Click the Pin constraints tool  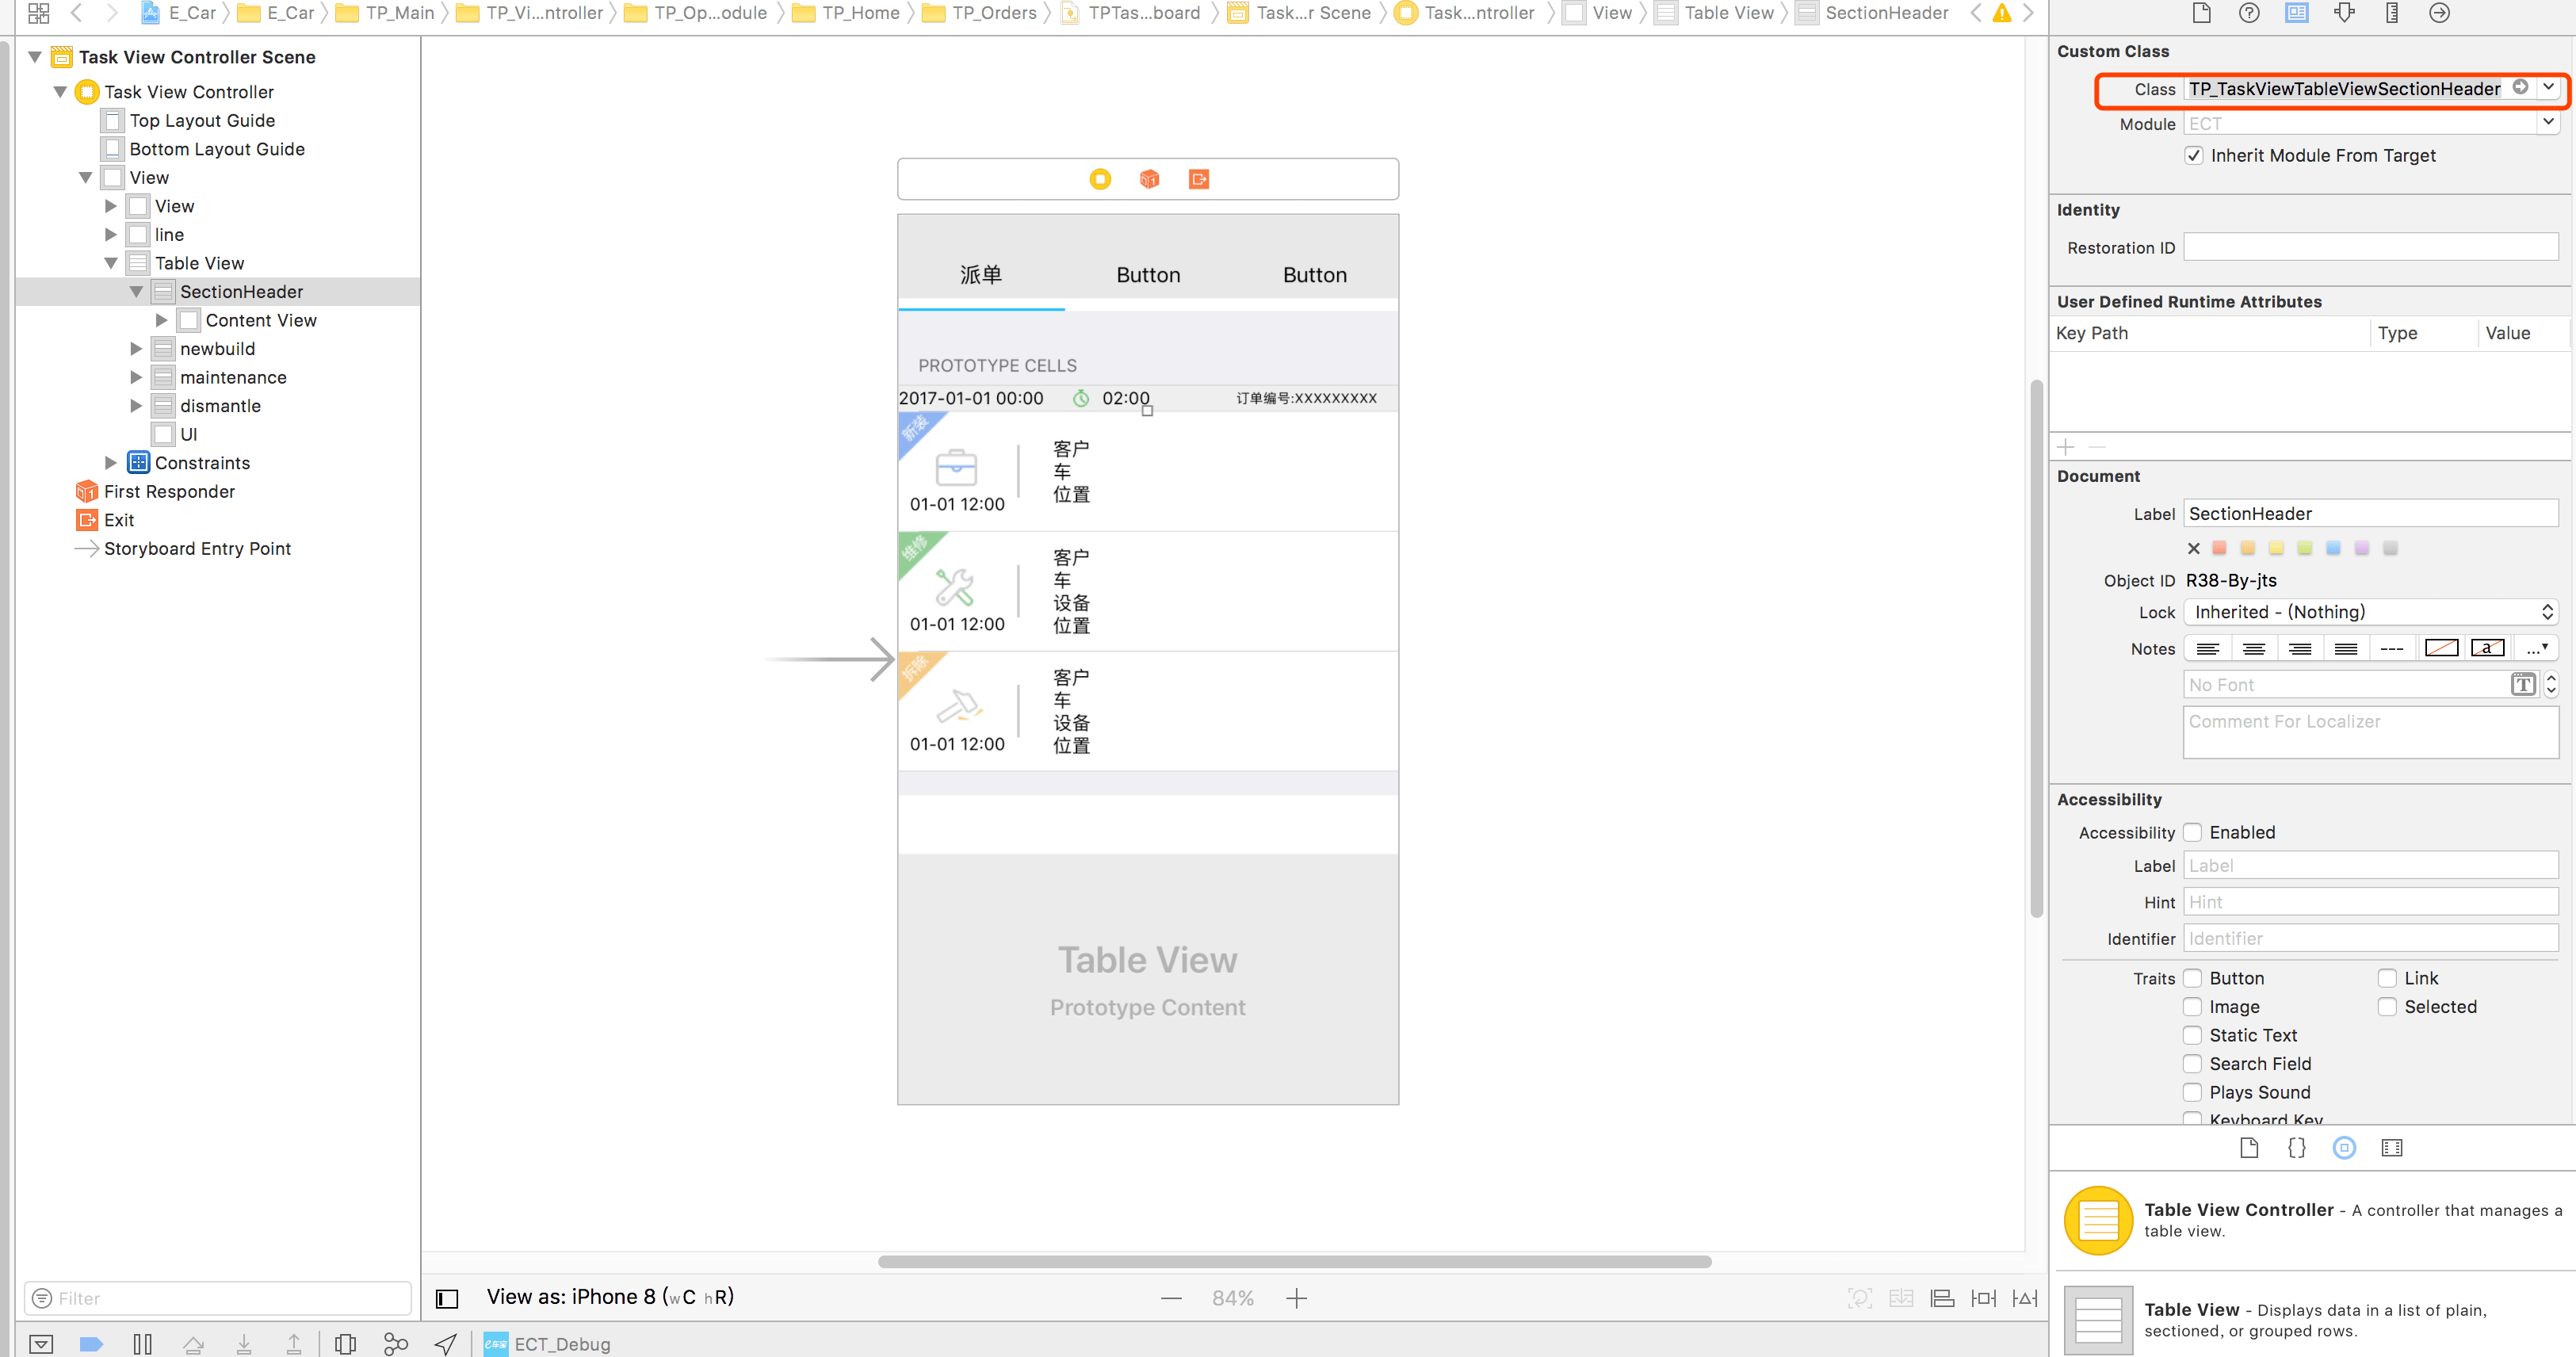coord(1984,1297)
